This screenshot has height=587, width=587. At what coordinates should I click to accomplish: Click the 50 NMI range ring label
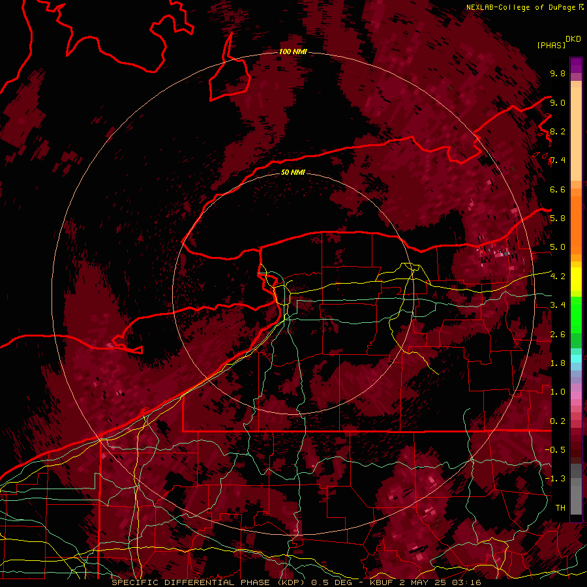(x=293, y=172)
